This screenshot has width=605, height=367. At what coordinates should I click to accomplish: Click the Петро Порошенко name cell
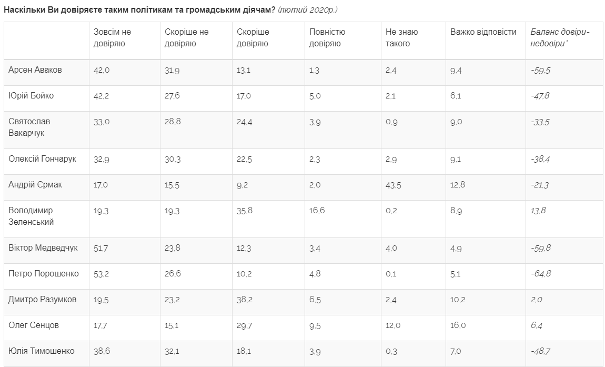click(44, 273)
